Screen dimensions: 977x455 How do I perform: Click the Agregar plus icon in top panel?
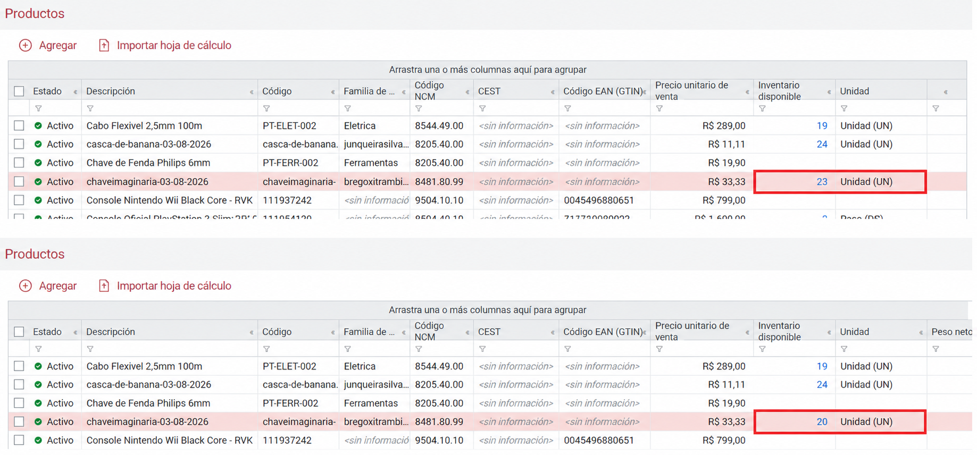point(26,45)
